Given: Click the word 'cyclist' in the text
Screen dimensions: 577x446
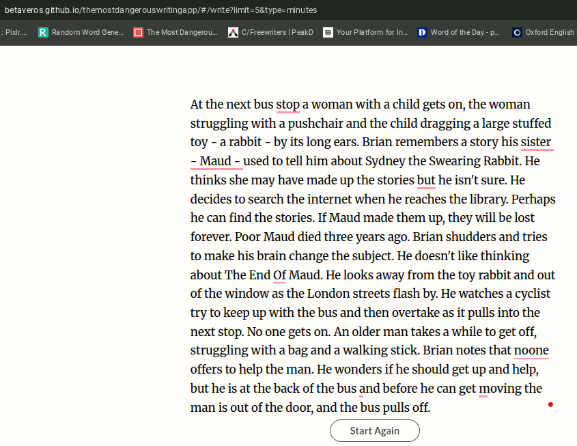Looking at the screenshot, I should (533, 294).
